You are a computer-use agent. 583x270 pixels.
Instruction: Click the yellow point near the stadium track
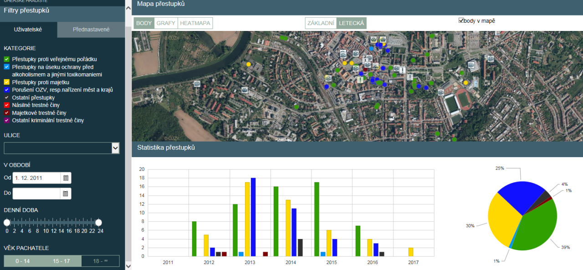click(x=465, y=82)
